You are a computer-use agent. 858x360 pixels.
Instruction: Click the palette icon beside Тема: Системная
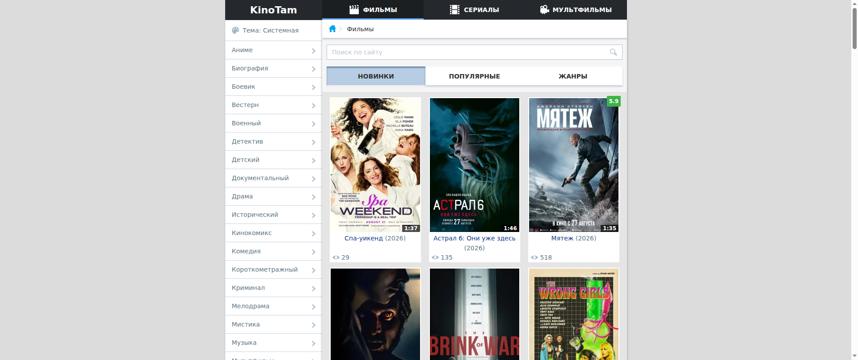pyautogui.click(x=236, y=30)
